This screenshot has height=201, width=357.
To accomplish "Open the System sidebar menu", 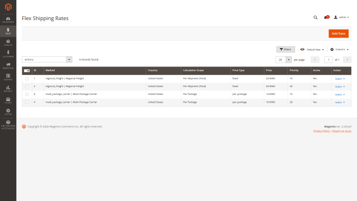I will pos(8,112).
